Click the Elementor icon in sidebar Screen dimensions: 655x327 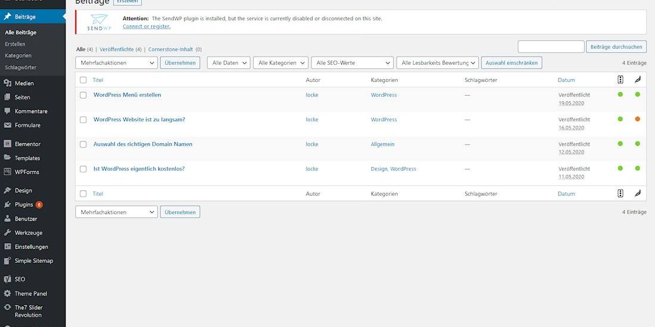[x=7, y=144]
